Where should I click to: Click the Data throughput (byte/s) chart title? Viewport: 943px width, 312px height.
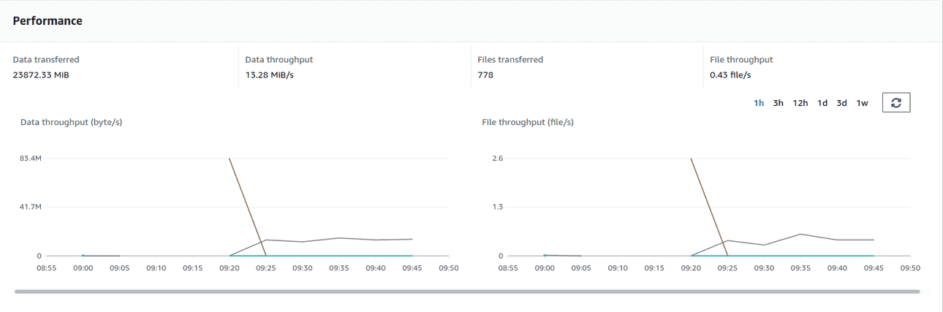[x=71, y=122]
